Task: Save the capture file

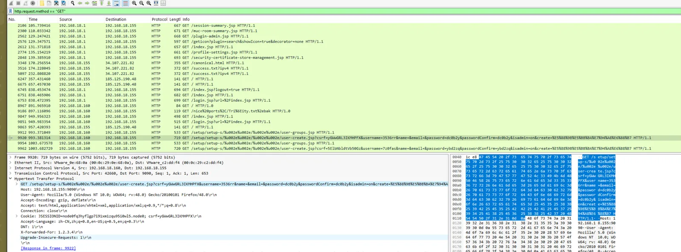Action: pyautogui.click(x=49, y=3)
